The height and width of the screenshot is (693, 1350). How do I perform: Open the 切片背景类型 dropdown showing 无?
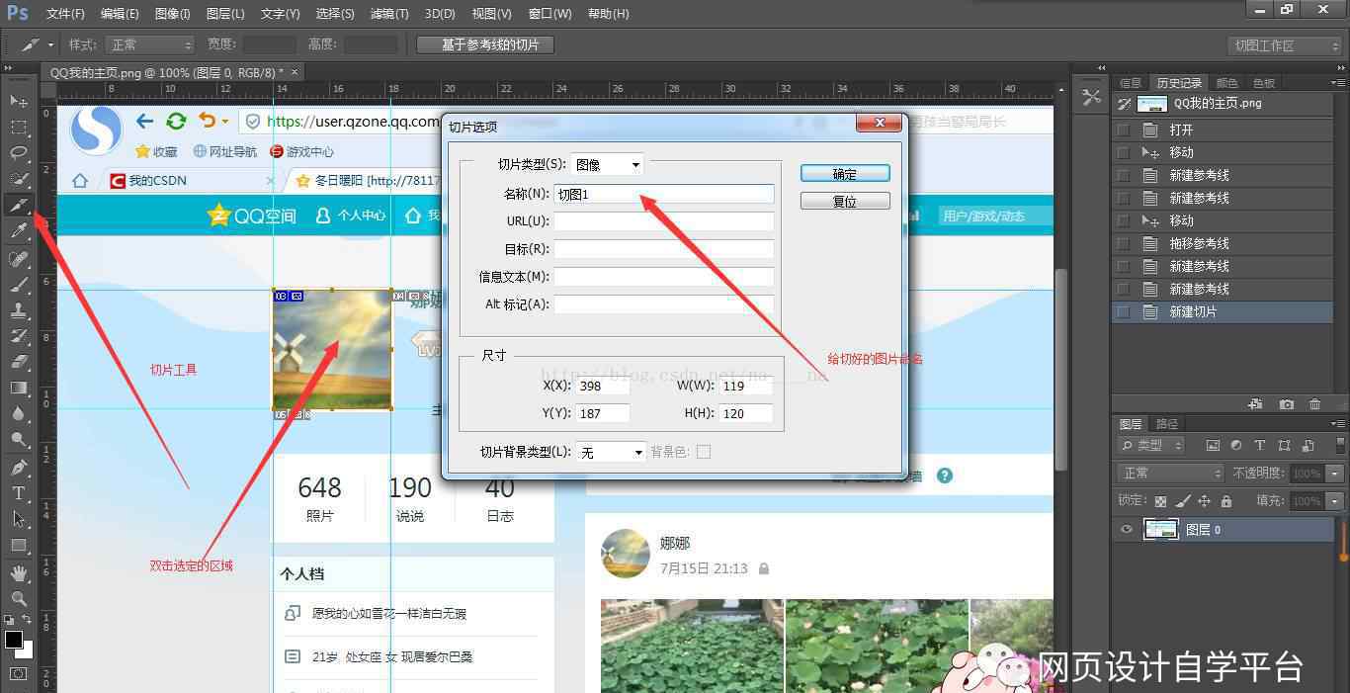coord(612,452)
